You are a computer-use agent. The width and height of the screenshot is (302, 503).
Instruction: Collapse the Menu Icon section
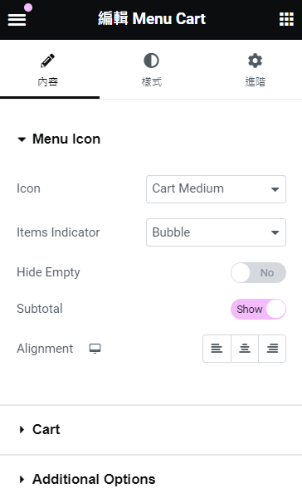tap(59, 139)
